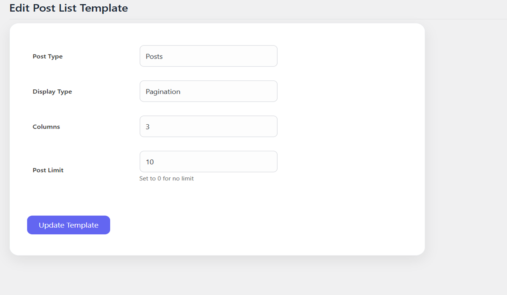This screenshot has height=295, width=507.
Task: Change display type via its selector
Action: point(208,91)
